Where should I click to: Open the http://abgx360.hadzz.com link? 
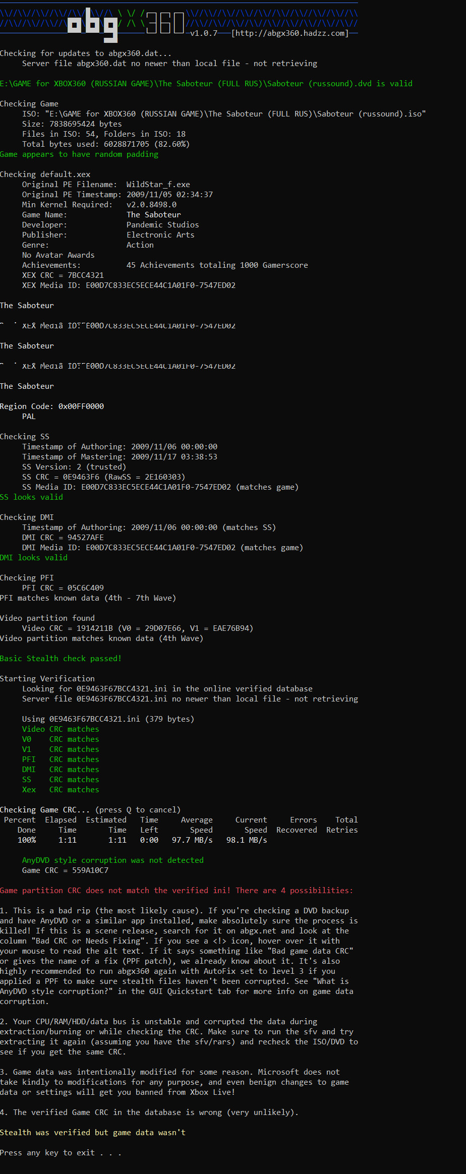tap(290, 33)
